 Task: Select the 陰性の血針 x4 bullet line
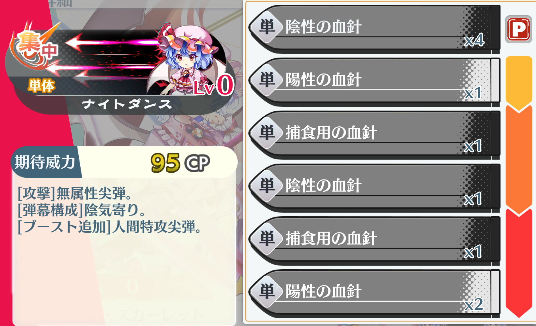click(374, 29)
